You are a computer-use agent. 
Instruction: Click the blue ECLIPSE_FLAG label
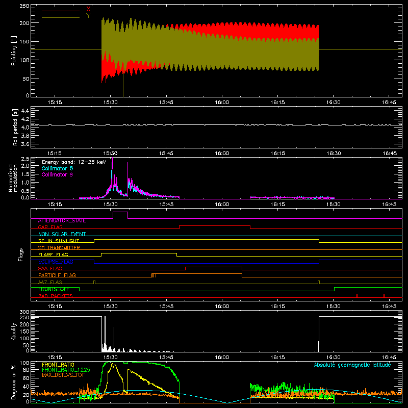coord(56,262)
